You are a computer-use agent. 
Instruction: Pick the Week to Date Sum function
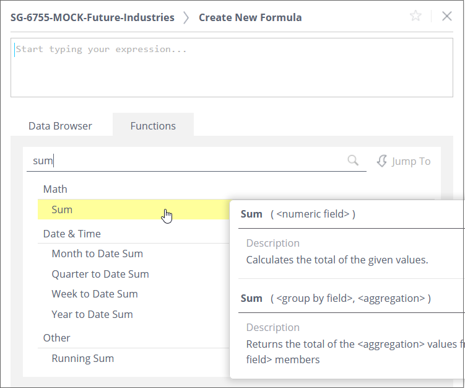tap(95, 294)
